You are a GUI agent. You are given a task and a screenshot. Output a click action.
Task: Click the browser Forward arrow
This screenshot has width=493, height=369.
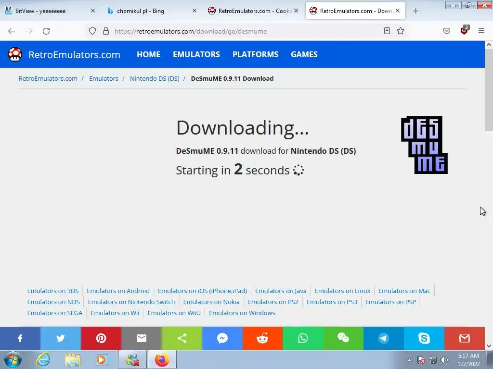click(x=29, y=31)
